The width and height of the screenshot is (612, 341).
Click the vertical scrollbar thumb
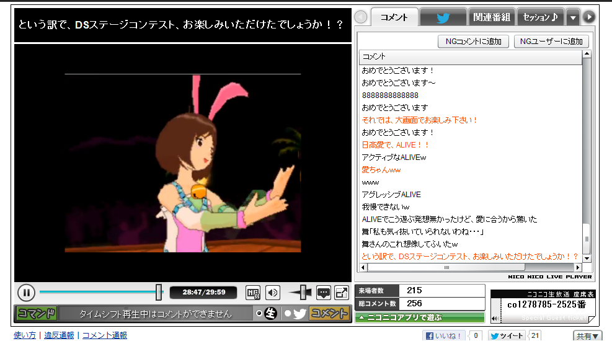pyautogui.click(x=587, y=239)
